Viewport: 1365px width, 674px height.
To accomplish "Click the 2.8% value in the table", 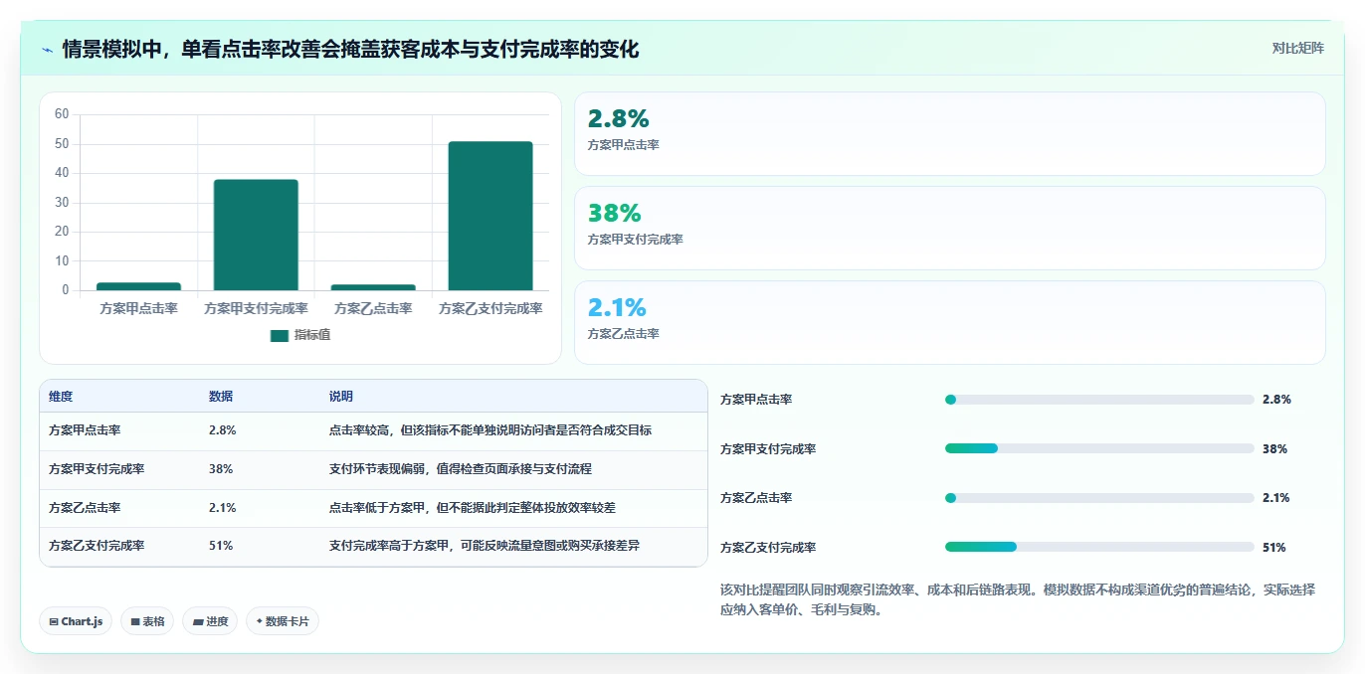I will [222, 430].
